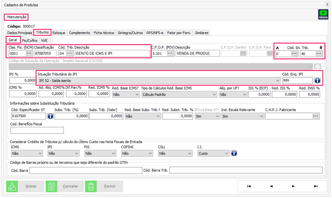Click info icon next to Cód. Especificador ST
Image resolution: width=332 pixels, height=198 pixels.
[x=51, y=116]
